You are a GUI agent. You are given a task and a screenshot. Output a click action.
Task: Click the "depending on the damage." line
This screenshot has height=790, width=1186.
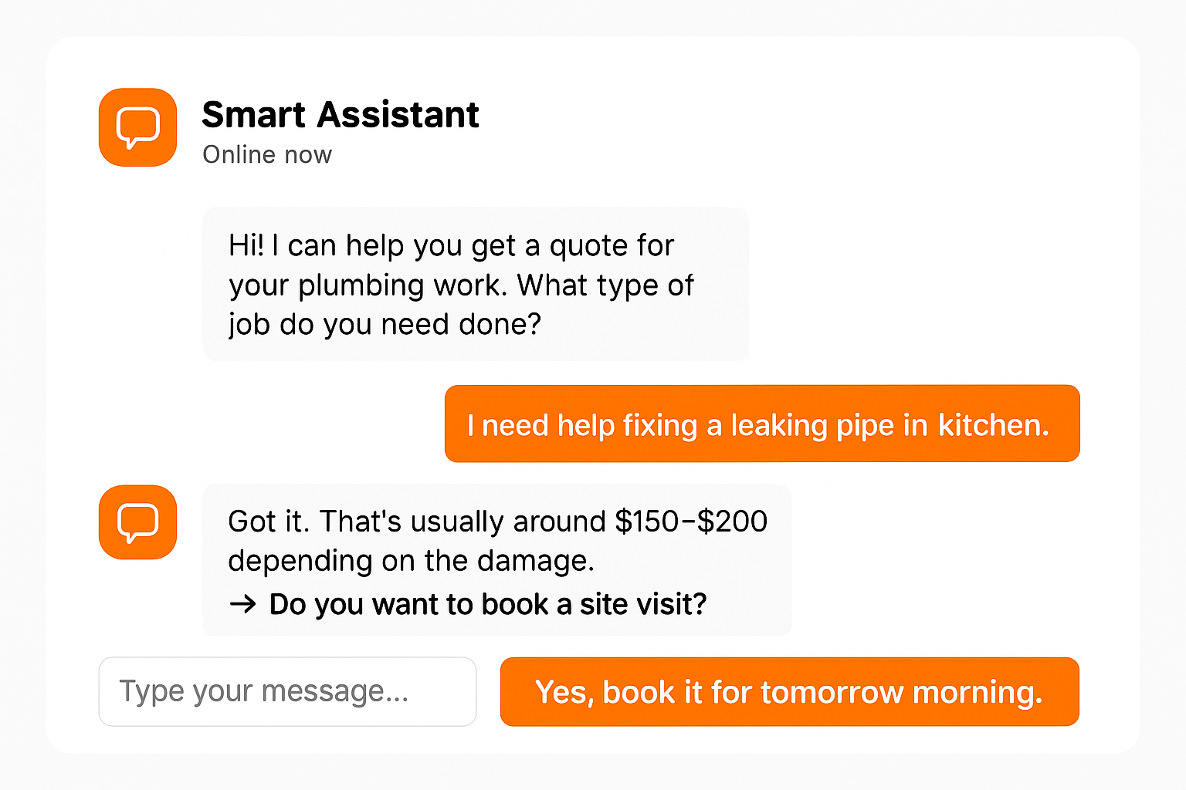coord(411,561)
